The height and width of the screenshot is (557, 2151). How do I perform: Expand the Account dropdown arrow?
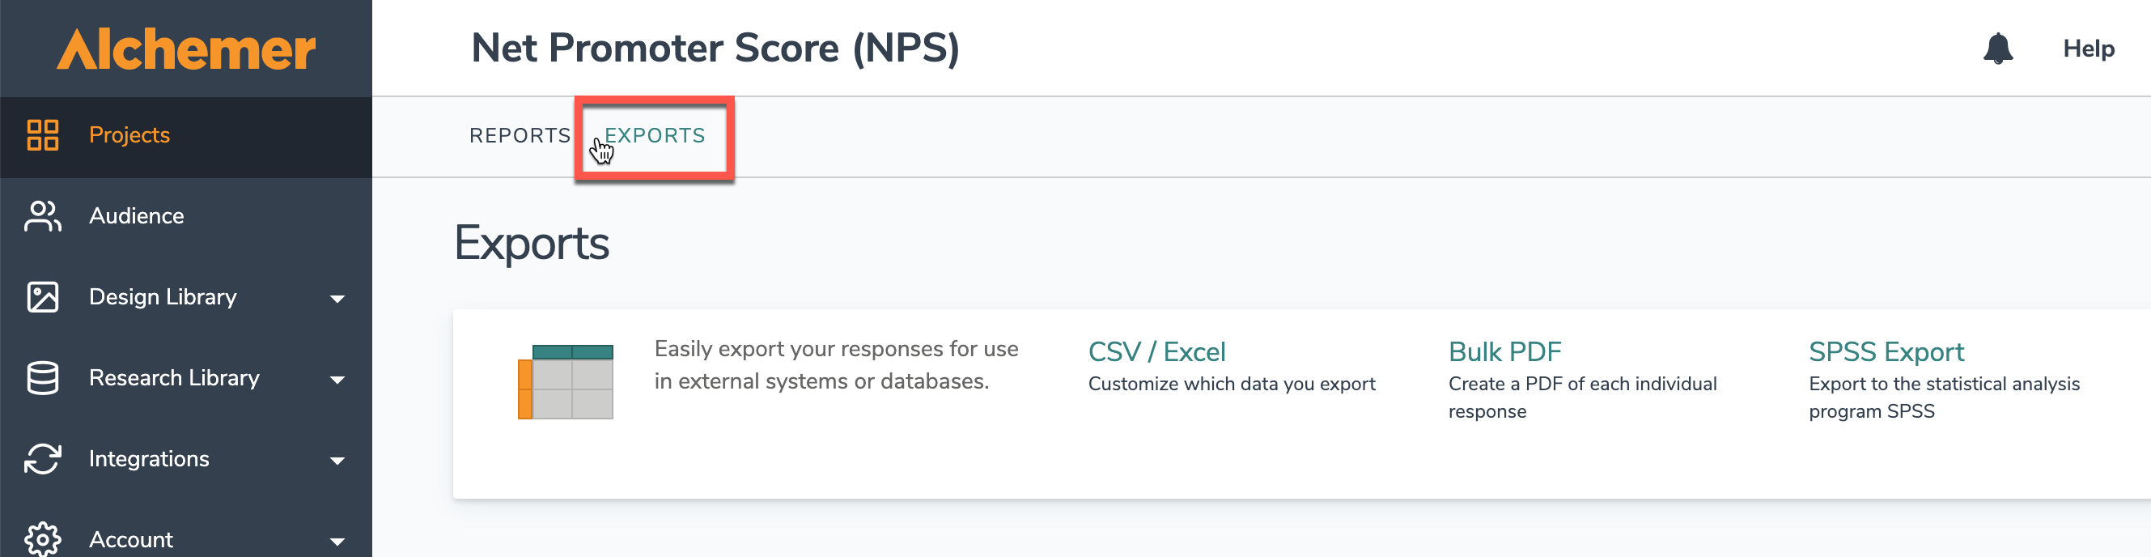pyautogui.click(x=337, y=541)
